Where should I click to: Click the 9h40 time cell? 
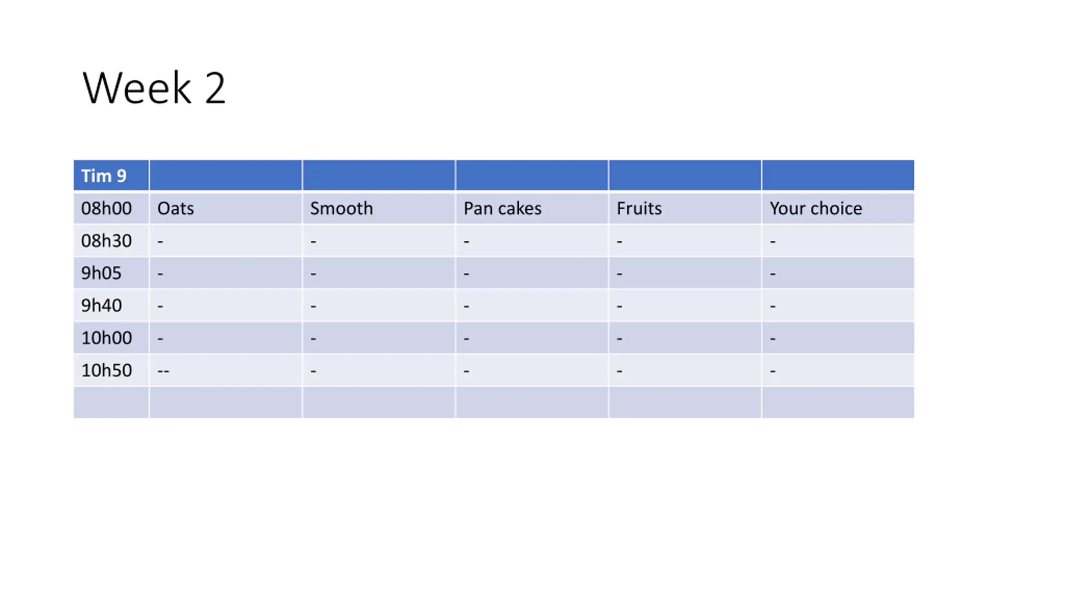111,305
